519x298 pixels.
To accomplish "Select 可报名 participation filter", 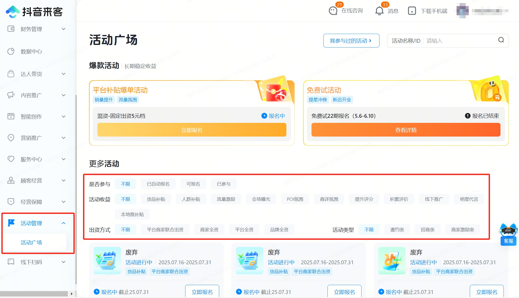I will (x=193, y=184).
